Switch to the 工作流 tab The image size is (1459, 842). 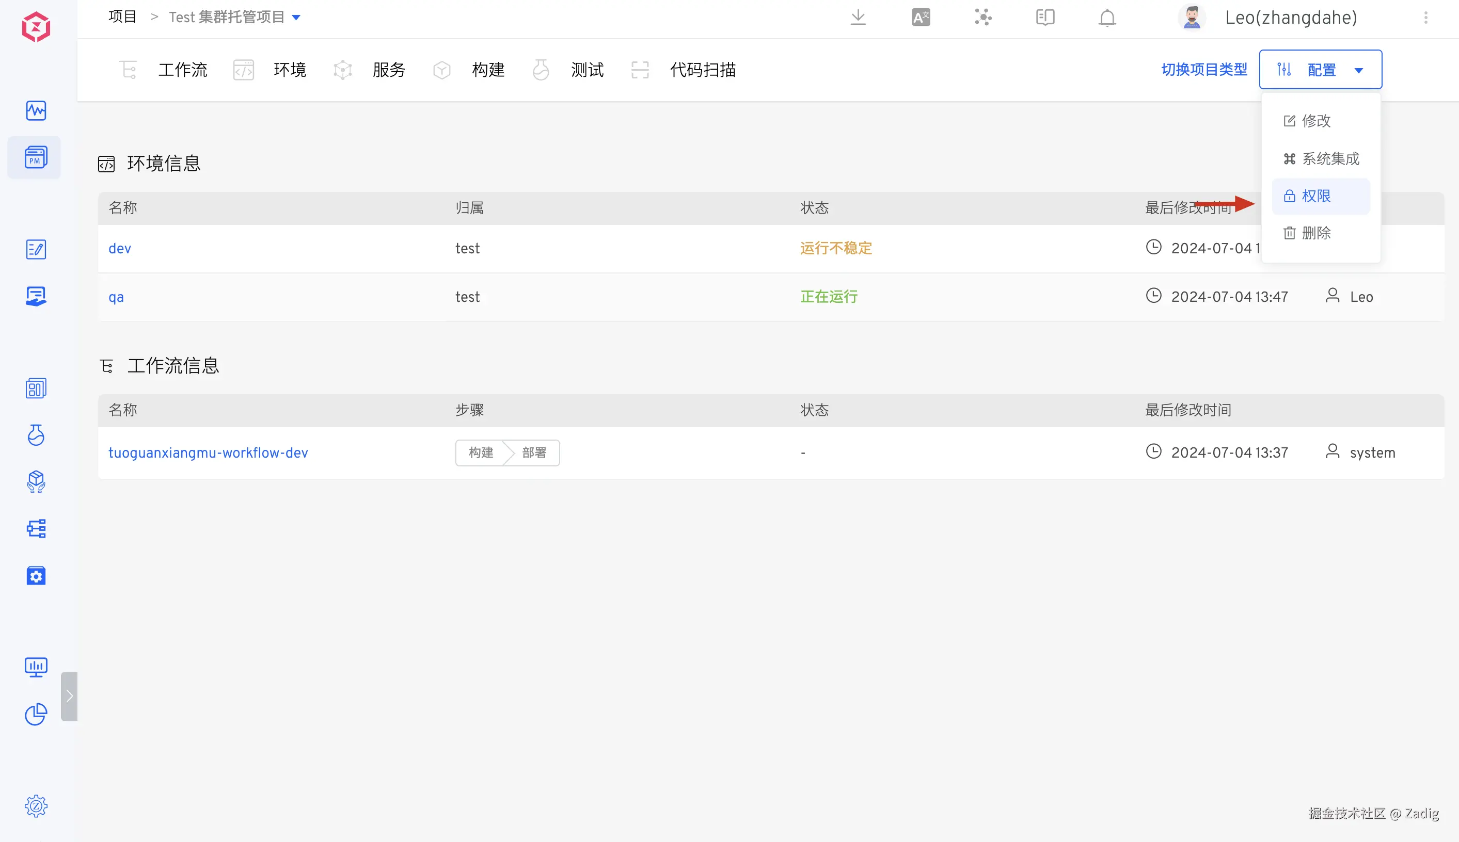click(182, 70)
